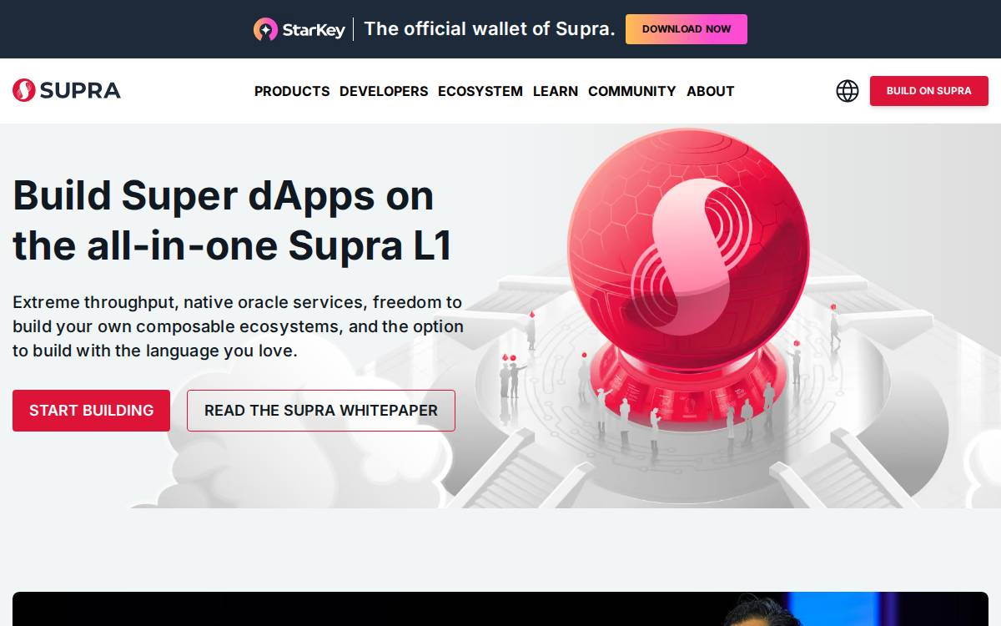The image size is (1001, 626).
Task: Open the Supra home logo
Action: 67,90
